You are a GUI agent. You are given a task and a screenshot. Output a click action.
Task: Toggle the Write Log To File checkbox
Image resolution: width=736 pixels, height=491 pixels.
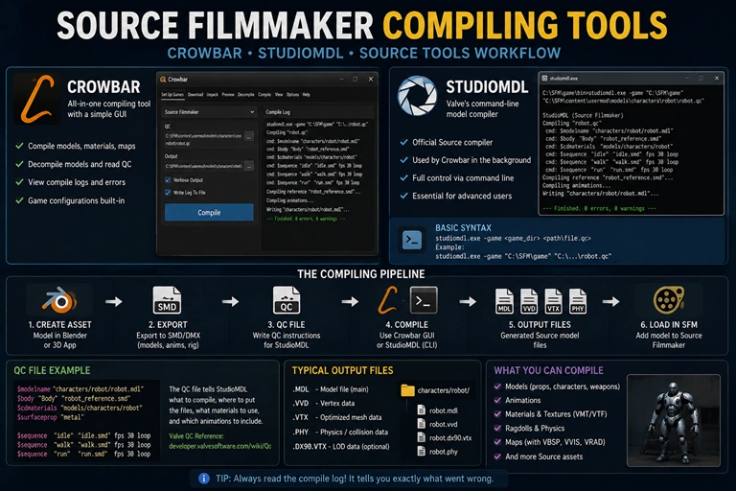168,192
